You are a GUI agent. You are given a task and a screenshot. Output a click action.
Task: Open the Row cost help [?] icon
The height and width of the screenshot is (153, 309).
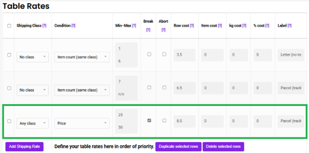pos(192,26)
